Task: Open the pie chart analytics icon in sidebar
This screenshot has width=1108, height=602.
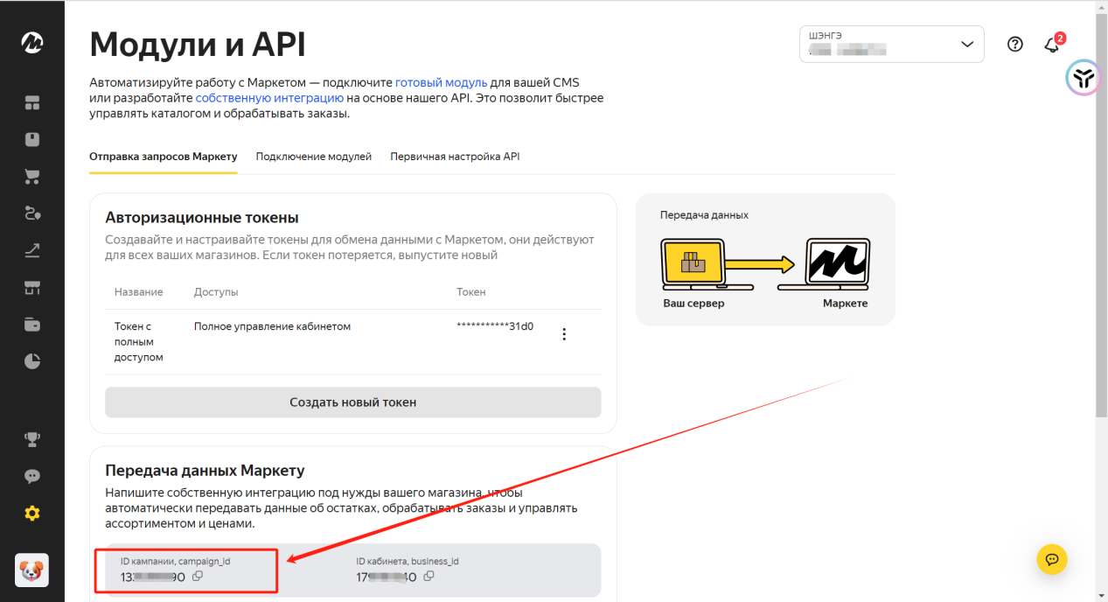Action: pyautogui.click(x=32, y=361)
